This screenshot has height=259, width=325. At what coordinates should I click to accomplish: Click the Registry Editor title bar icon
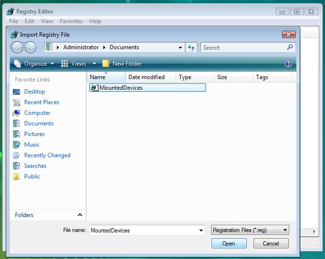[10, 12]
